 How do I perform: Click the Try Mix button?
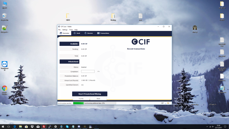click(x=81, y=99)
